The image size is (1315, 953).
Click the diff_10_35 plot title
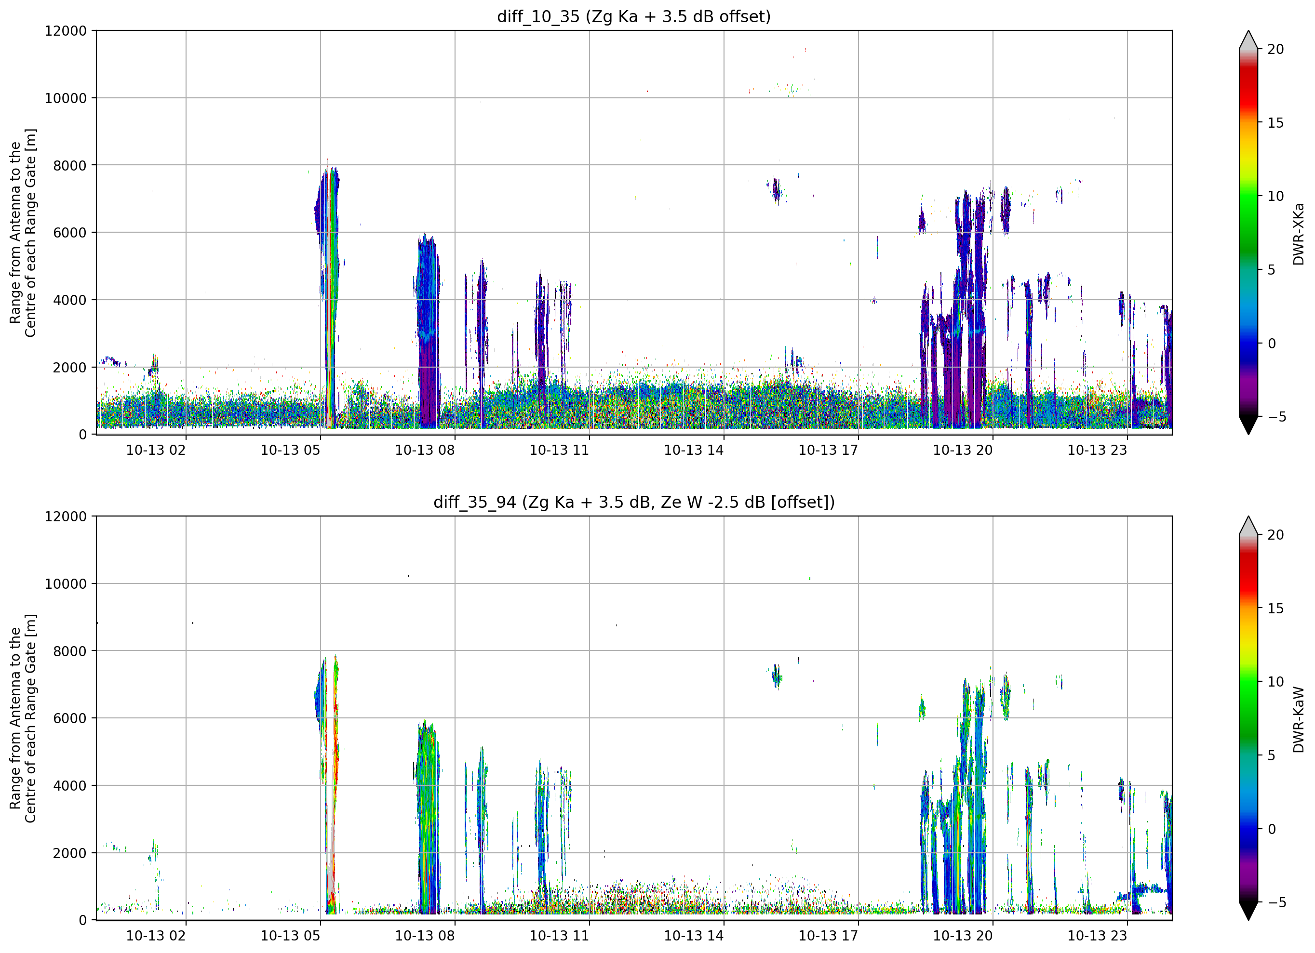pos(634,16)
